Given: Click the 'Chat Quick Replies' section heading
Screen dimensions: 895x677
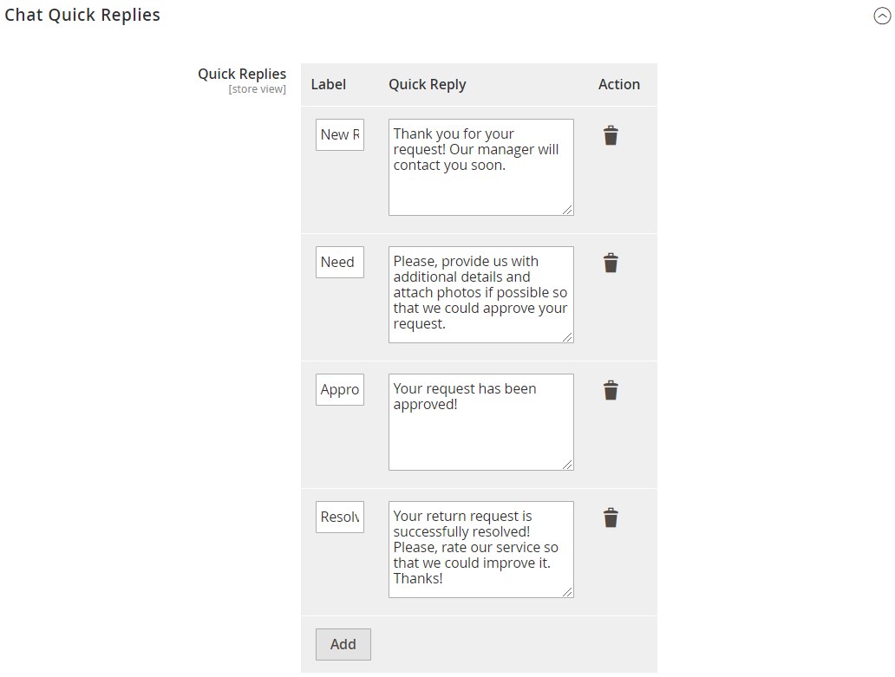Looking at the screenshot, I should [82, 15].
